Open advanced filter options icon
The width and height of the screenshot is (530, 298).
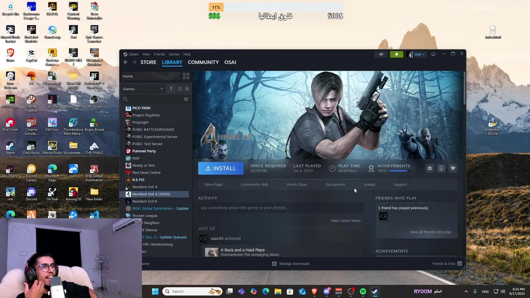tap(186, 99)
